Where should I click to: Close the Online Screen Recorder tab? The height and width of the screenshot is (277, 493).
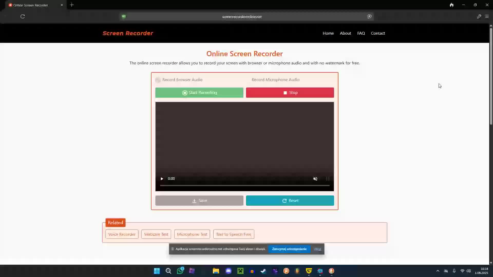point(62,5)
